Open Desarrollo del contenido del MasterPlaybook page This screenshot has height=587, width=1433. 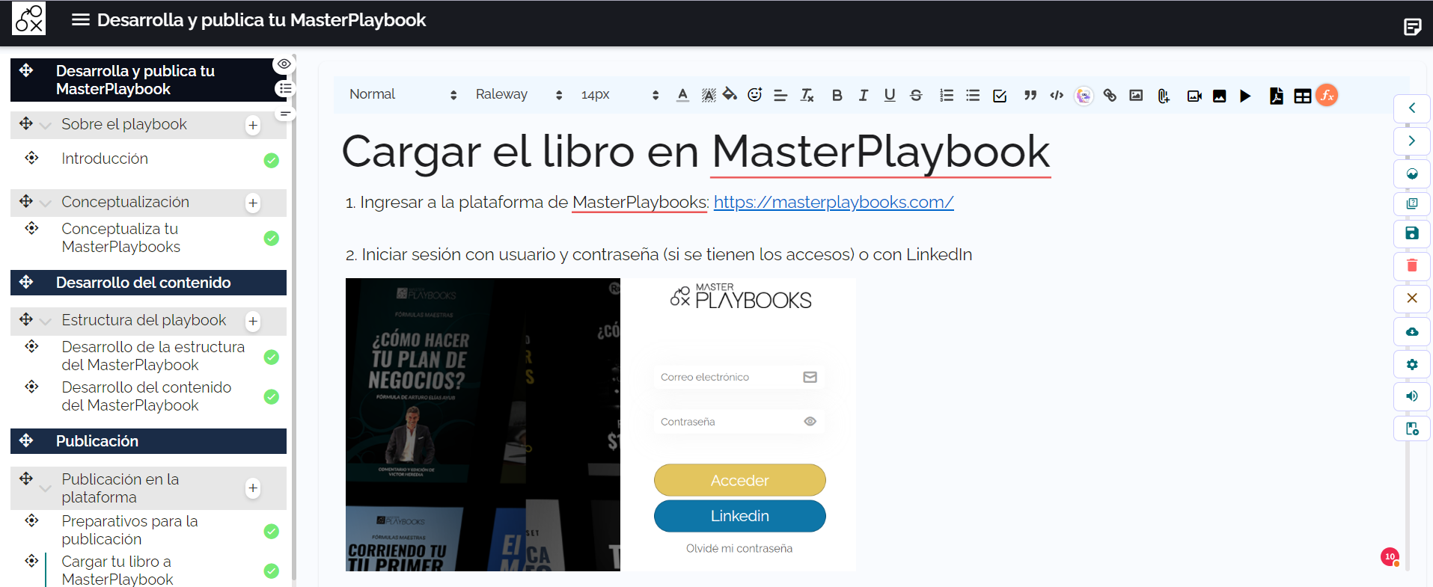(148, 396)
